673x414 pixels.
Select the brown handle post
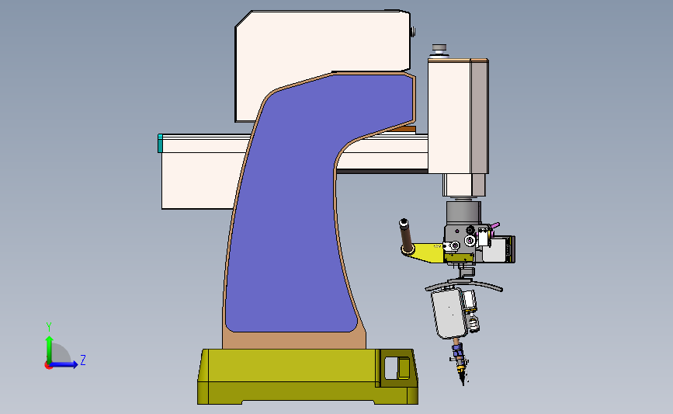pos(406,235)
